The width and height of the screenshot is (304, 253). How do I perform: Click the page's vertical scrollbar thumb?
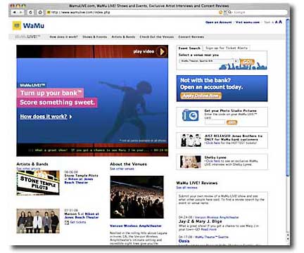[x=288, y=97]
